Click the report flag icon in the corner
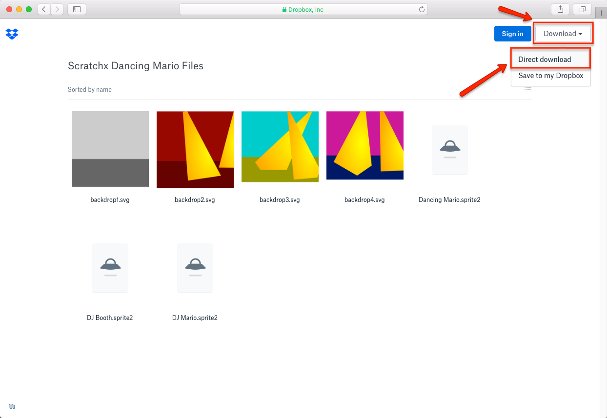607x418 pixels. pos(12,407)
